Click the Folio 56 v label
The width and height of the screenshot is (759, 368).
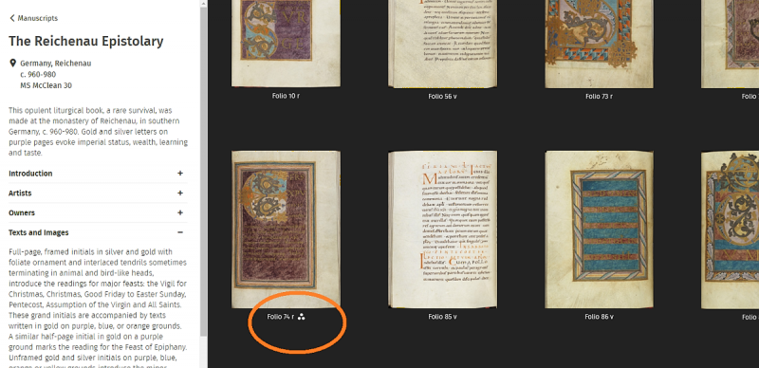click(442, 97)
